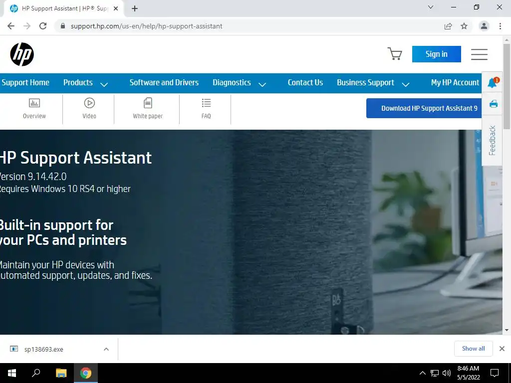Open the FAQ section

[206, 109]
